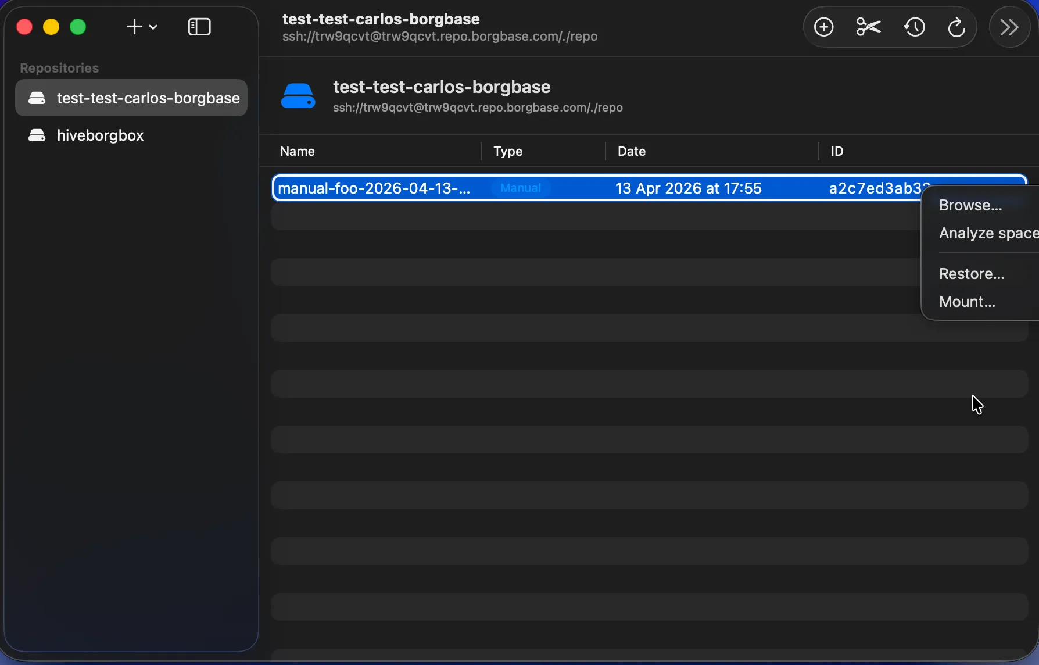This screenshot has width=1039, height=665.
Task: Open the Name column header to sort
Action: (297, 151)
